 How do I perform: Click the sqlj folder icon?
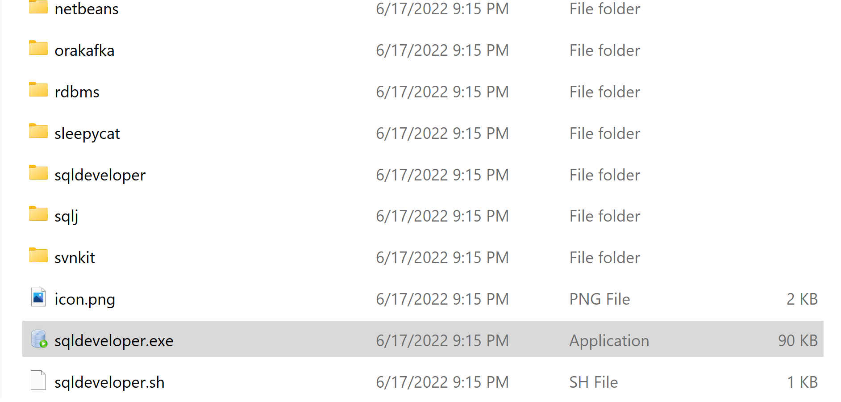pos(38,214)
